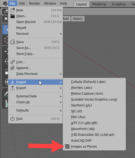The image size is (135, 158).
Task: Click the Open folder icon
Action: pyautogui.click(x=13, y=16)
